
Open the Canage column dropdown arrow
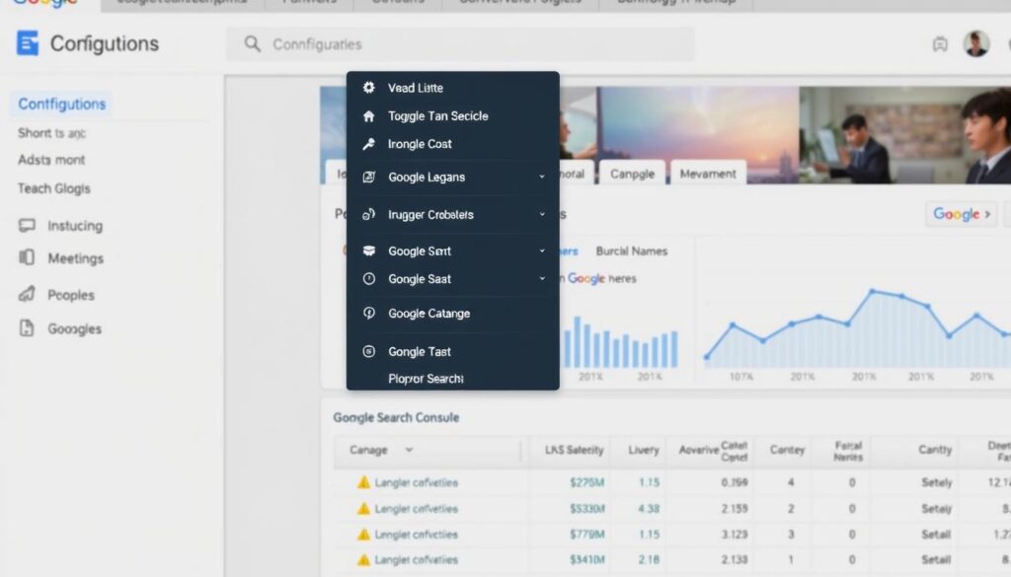409,450
